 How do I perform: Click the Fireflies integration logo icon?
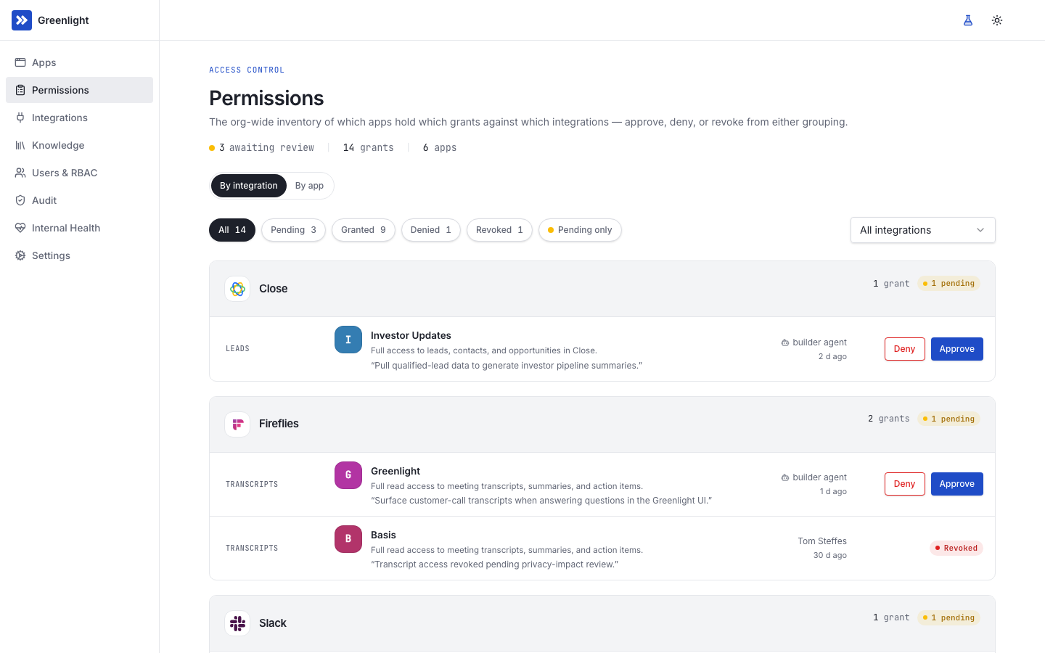237,424
